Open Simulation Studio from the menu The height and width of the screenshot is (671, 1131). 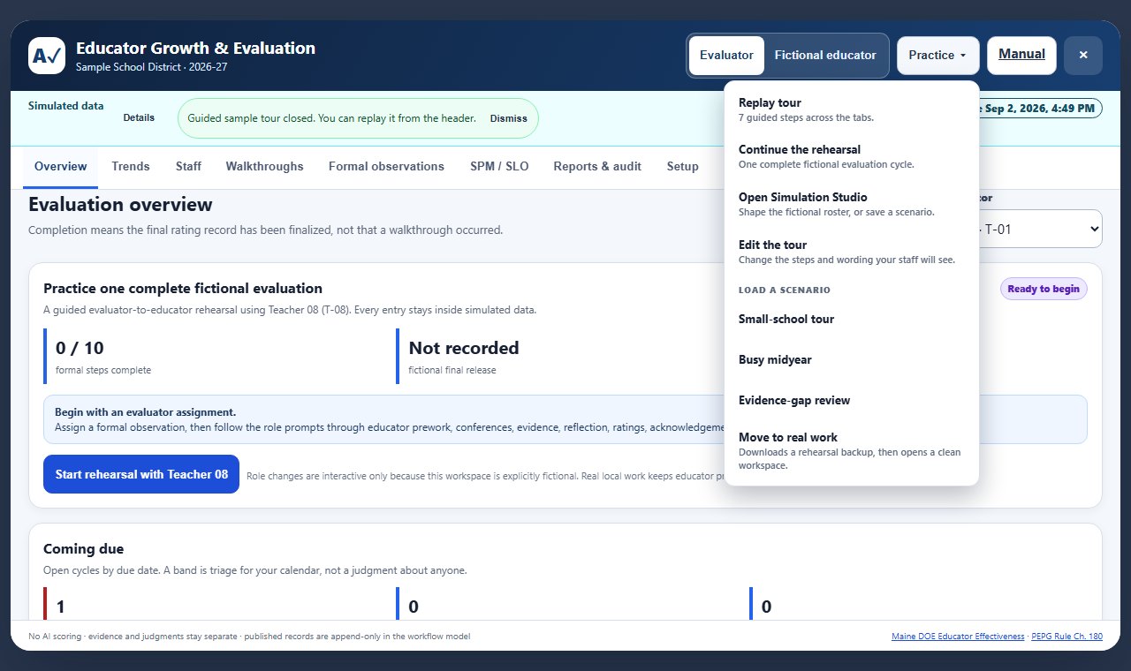(x=851, y=204)
